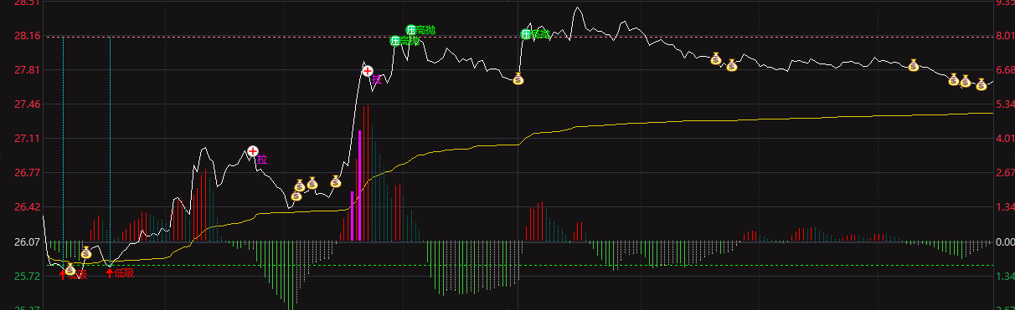Click the third money bag in the 26.6 cluster

[x=312, y=182]
